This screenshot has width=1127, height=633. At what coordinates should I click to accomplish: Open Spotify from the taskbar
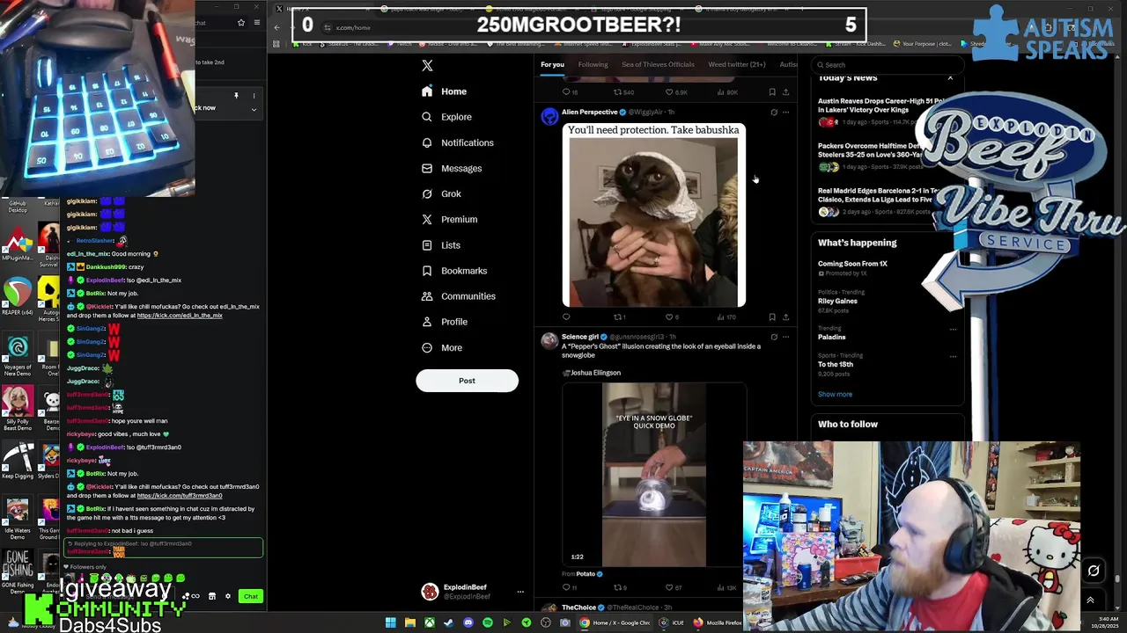[488, 622]
